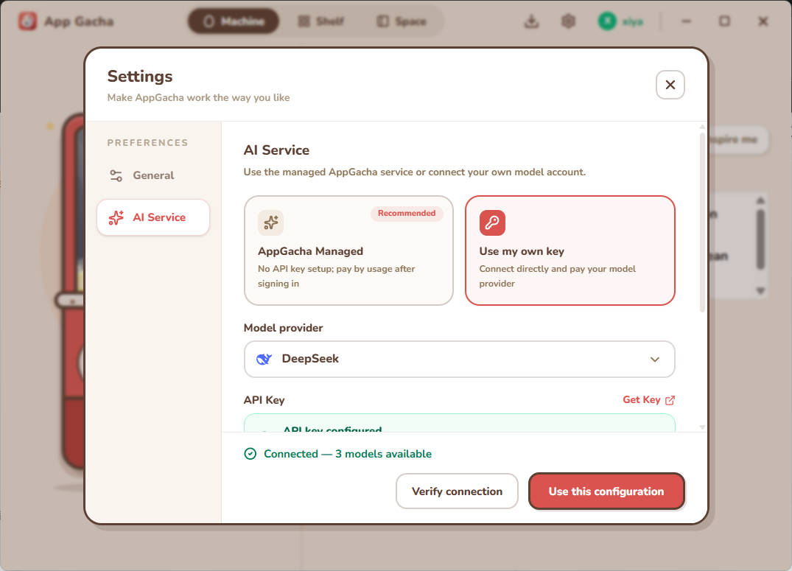The image size is (792, 571).
Task: Click the sparkle icon on AppGacha Managed card
Action: [270, 223]
